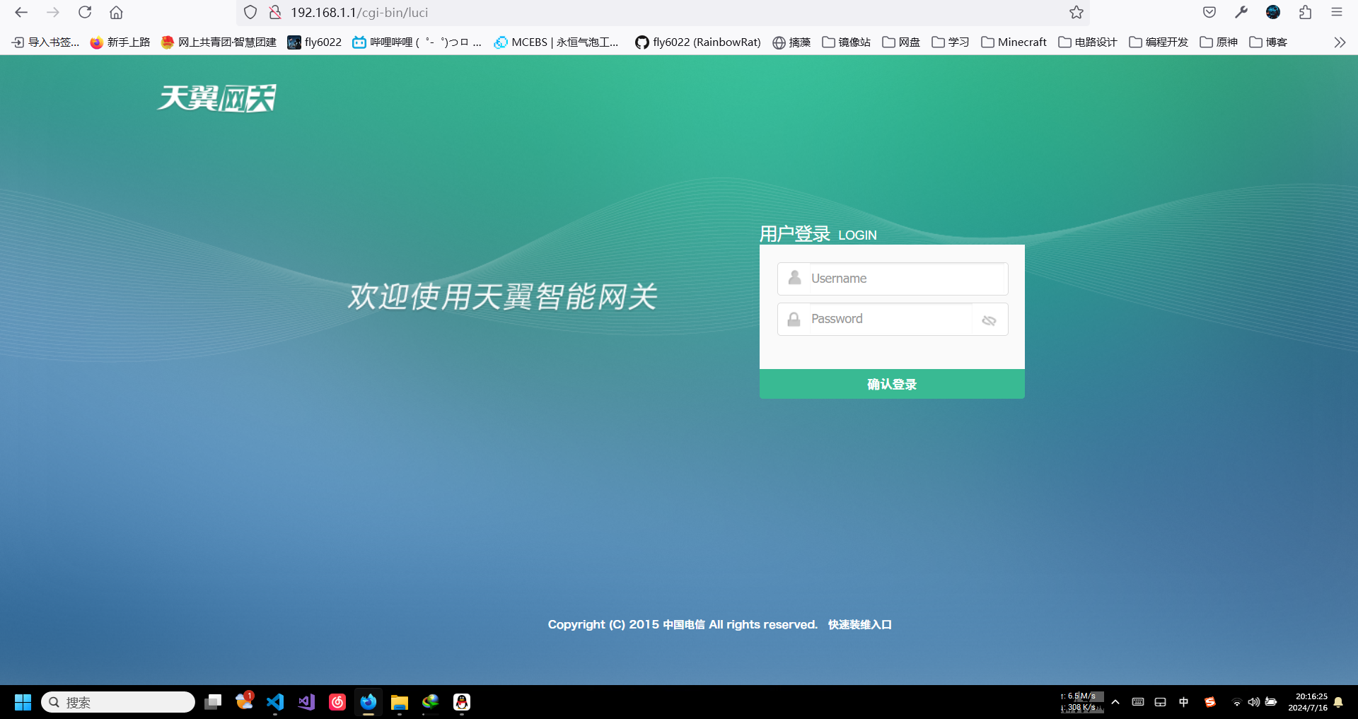Viewport: 1358px width, 719px height.
Task: Open the touch keyboard tray icon
Action: point(1138,702)
